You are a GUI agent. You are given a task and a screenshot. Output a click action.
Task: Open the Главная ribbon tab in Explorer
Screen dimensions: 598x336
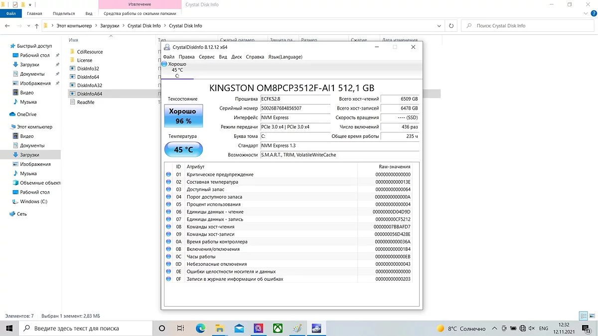34,14
